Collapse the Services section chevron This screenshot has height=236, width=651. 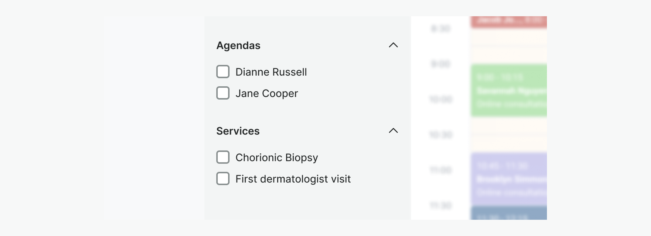coord(393,131)
